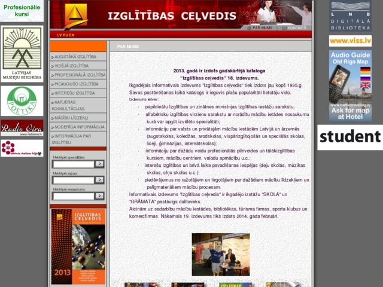
Task: Open the Radio Oira banner
Action: pos(22,127)
